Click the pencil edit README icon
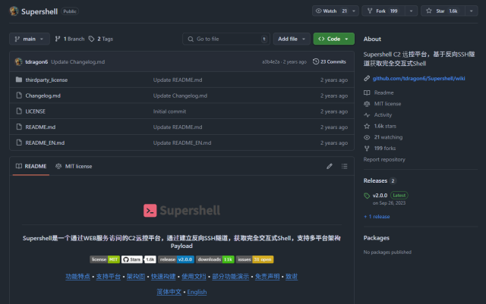486x304 pixels. click(330, 166)
